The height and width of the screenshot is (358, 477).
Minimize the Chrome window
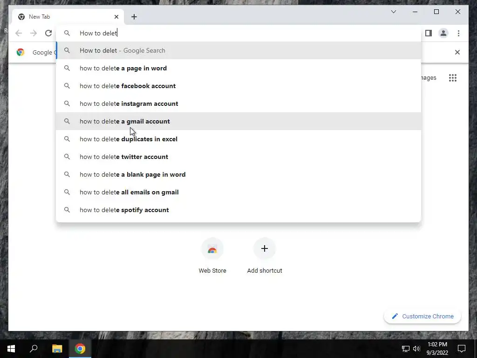coord(415,12)
